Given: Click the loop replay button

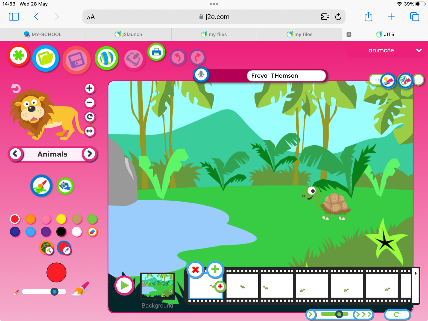Looking at the screenshot, I should pyautogui.click(x=397, y=315).
